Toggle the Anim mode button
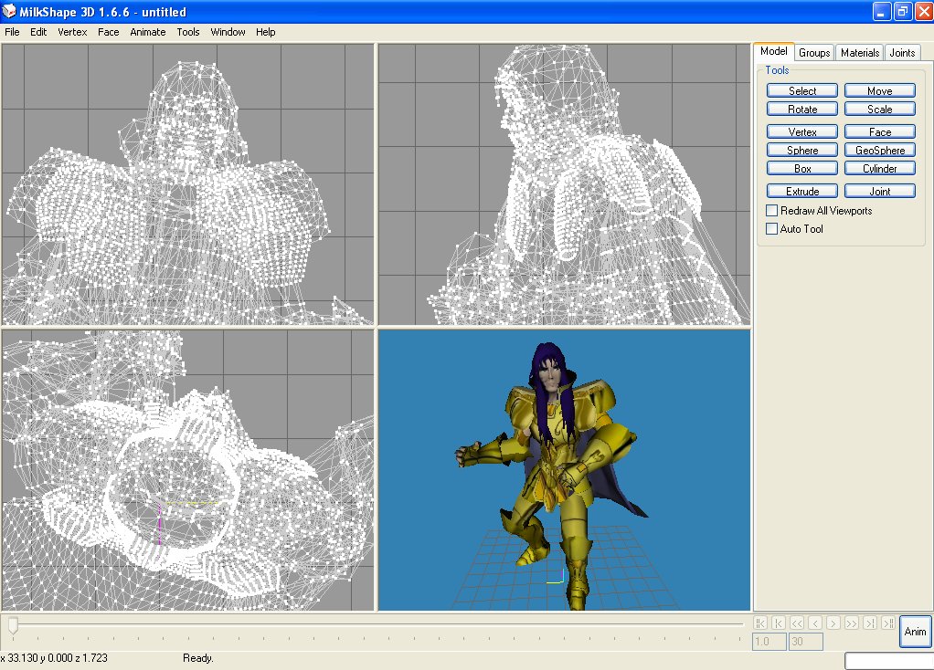The image size is (934, 670). click(915, 632)
